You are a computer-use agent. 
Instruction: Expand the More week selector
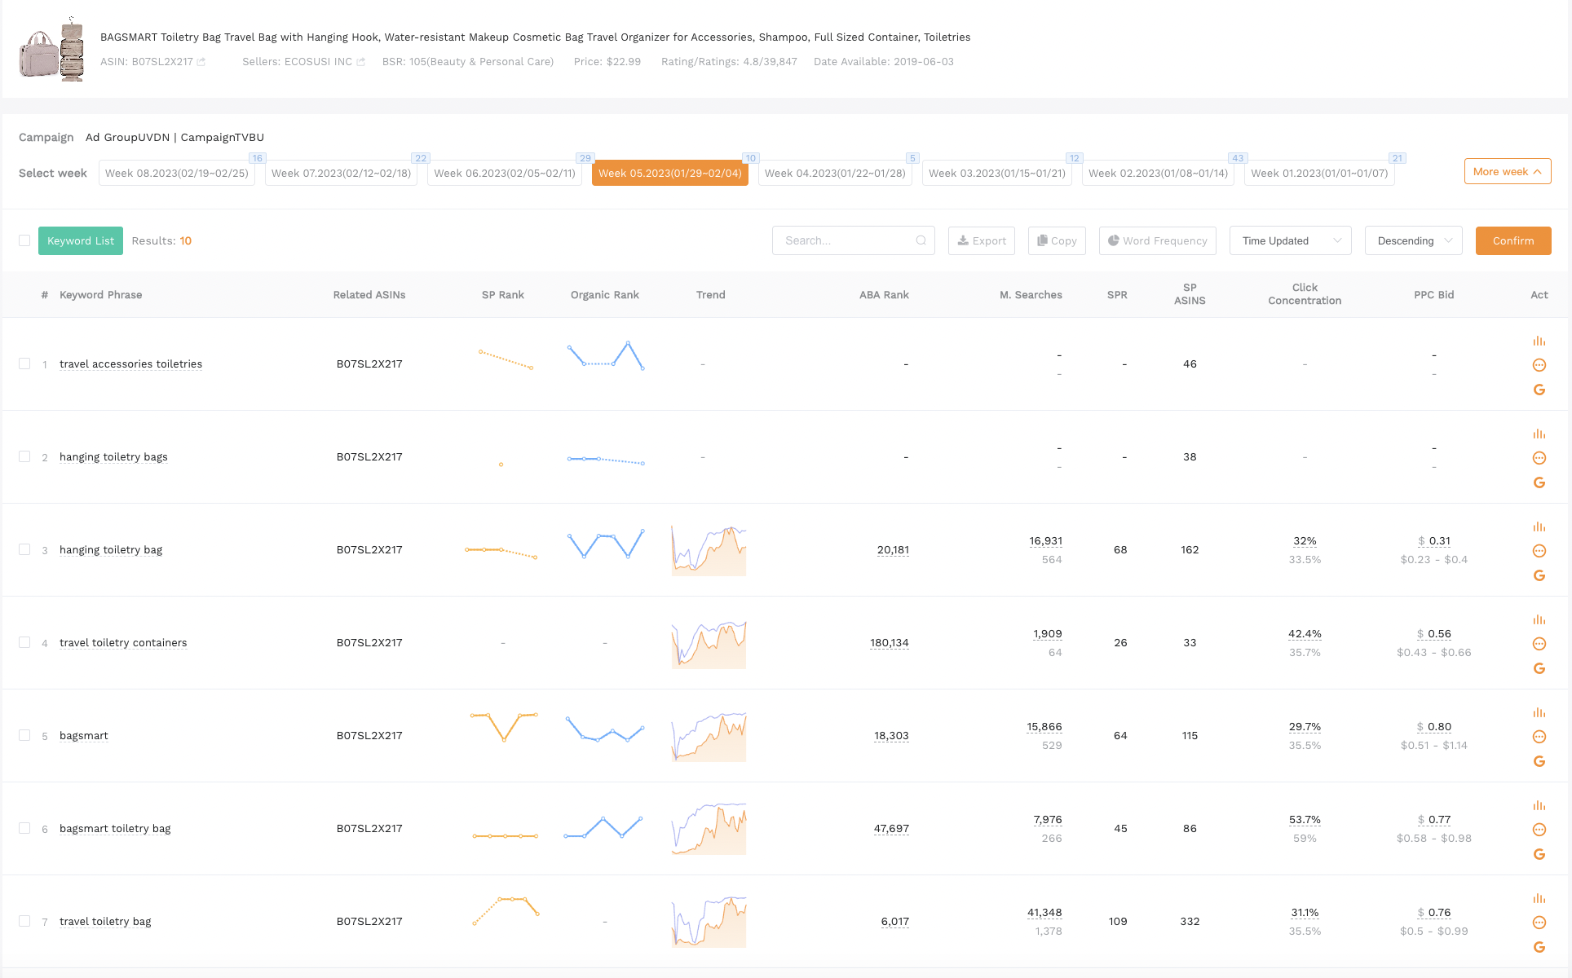tap(1507, 171)
